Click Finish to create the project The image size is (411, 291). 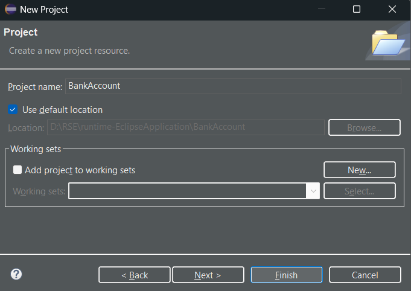(x=287, y=275)
